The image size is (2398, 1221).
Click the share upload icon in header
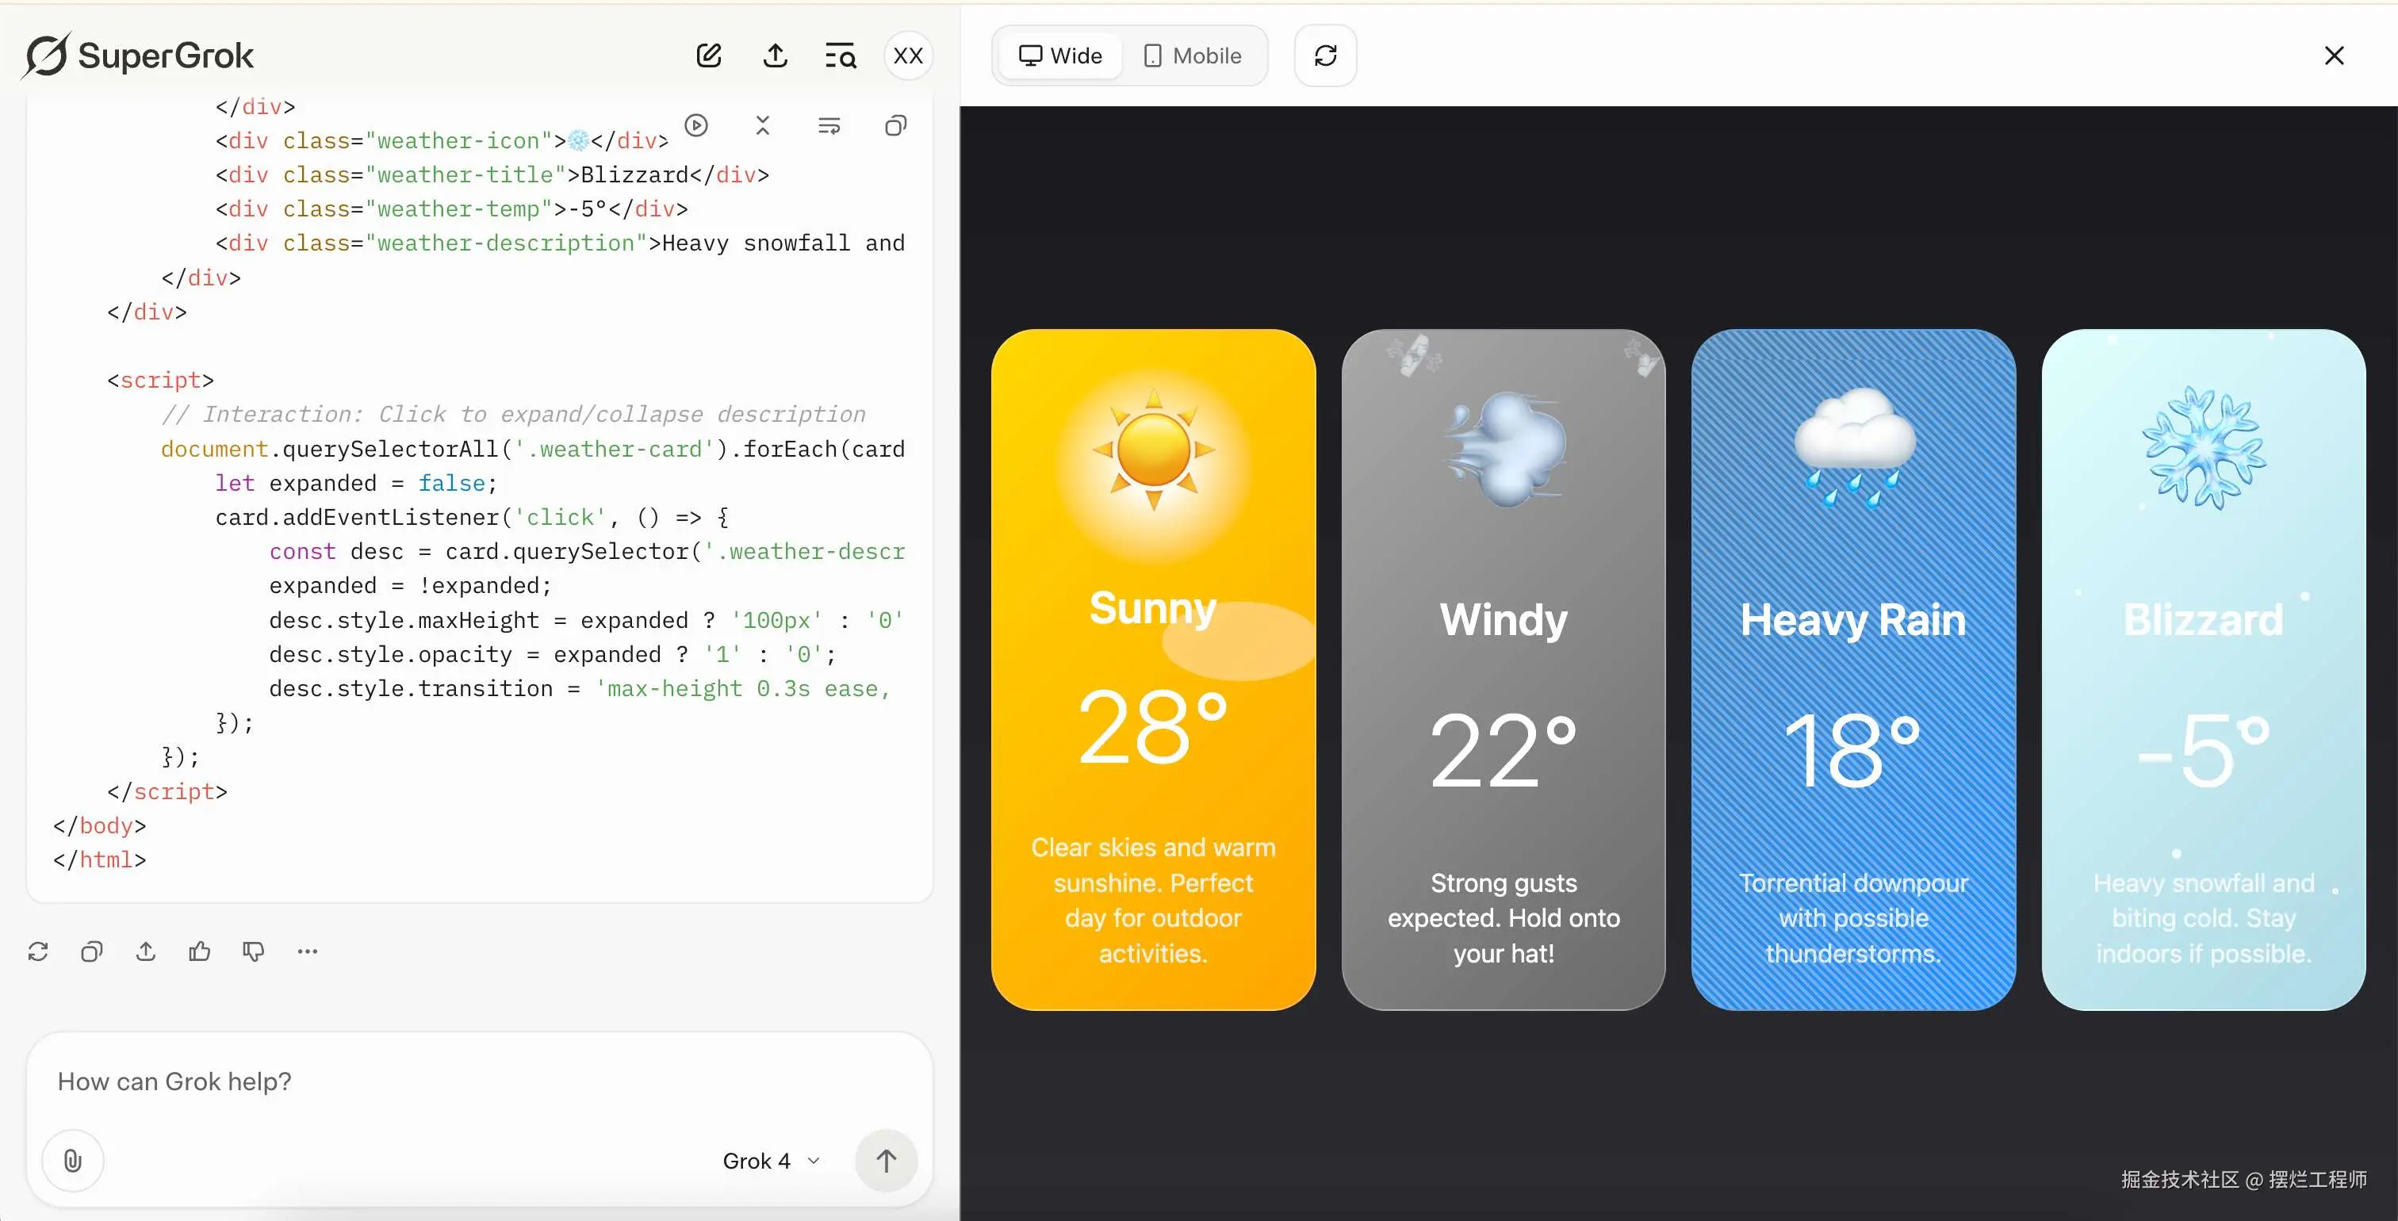(775, 55)
